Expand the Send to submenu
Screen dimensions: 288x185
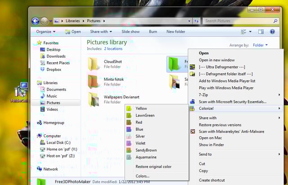279,154
